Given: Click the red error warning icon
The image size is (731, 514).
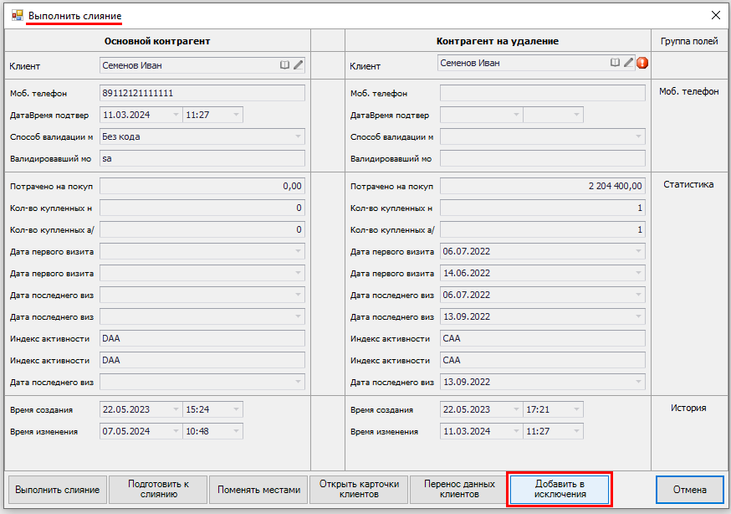Looking at the screenshot, I should [x=642, y=63].
